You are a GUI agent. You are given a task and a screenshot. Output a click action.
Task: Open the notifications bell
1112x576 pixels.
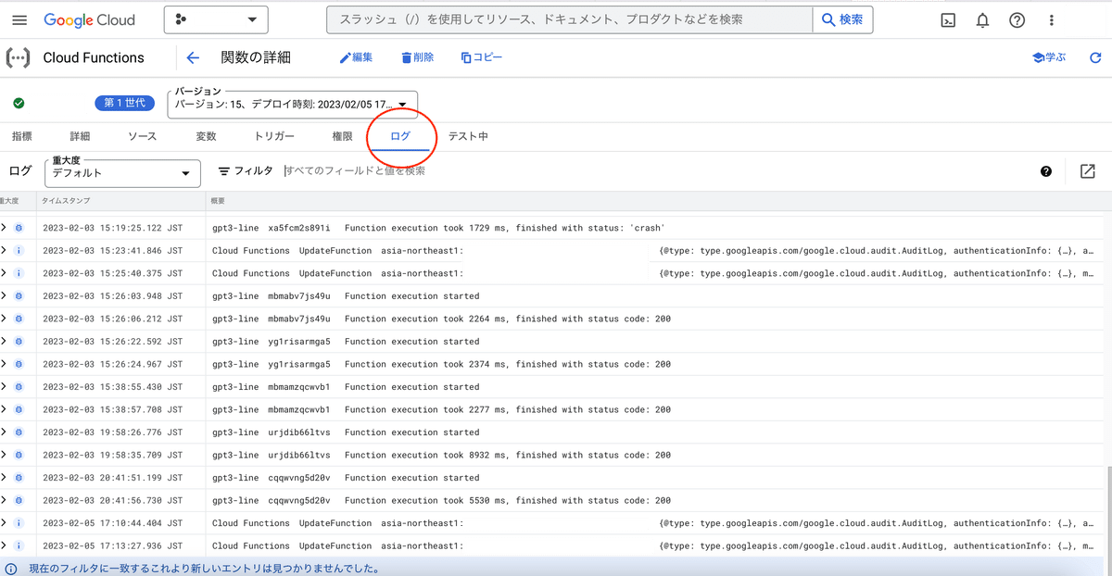point(983,20)
